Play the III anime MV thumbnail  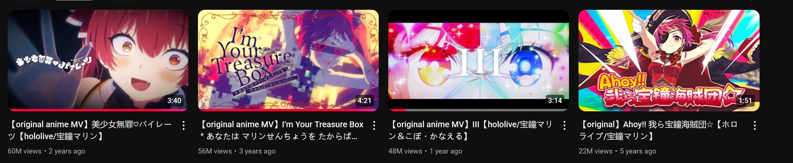(478, 61)
